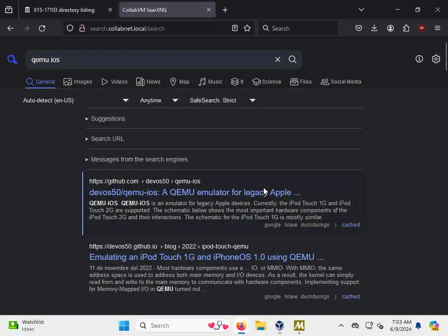Image resolution: width=448 pixels, height=336 pixels.
Task: Open Firefox application hamburger menu
Action: (437, 28)
